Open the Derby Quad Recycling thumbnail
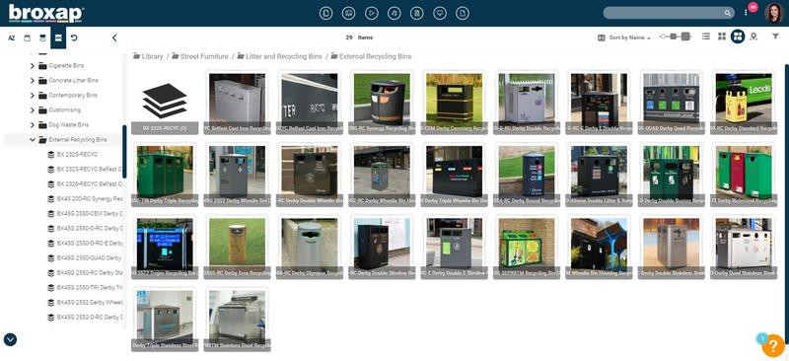 coord(672,103)
